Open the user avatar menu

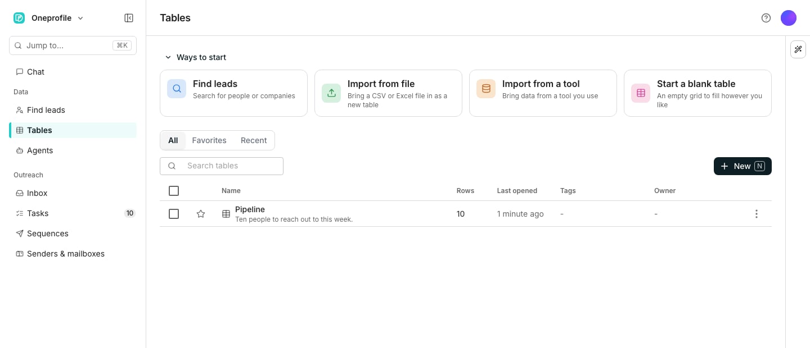(x=789, y=18)
